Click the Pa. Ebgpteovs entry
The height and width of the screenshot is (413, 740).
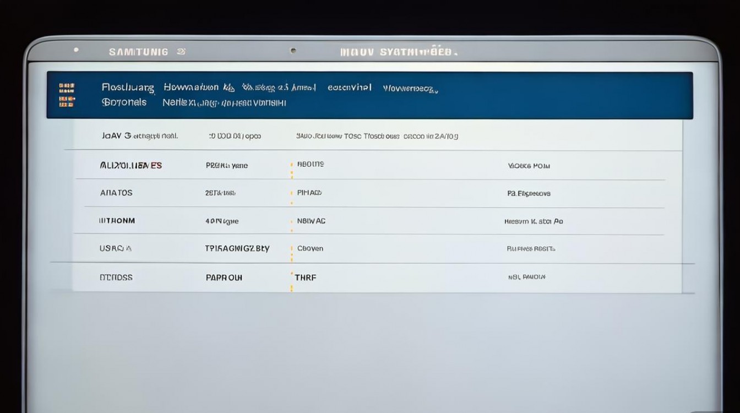click(529, 194)
